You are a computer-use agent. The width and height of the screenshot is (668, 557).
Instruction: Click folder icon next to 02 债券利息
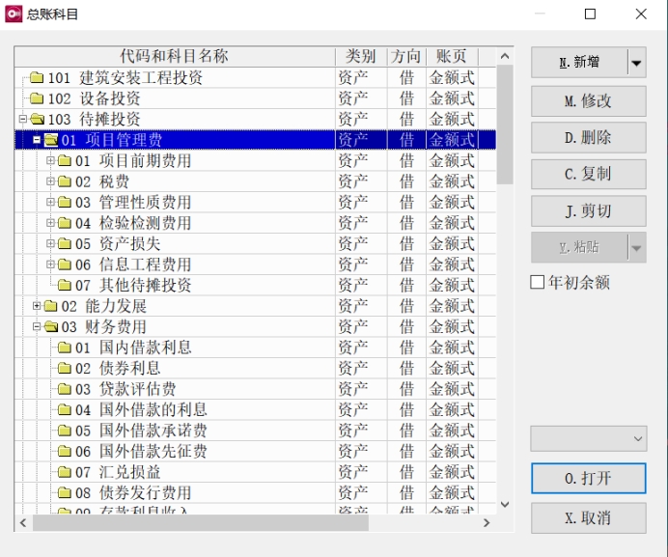65,369
